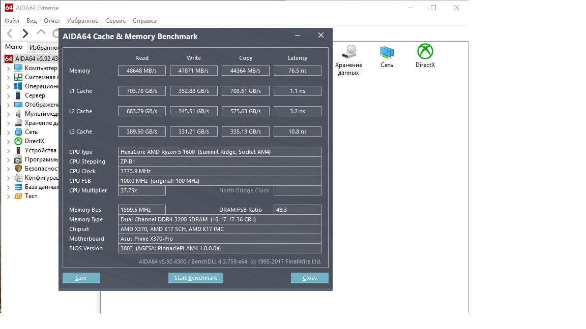Click the AIDA64 Extreme title bar logo
Viewport: 586px width, 329px height.
click(9, 8)
